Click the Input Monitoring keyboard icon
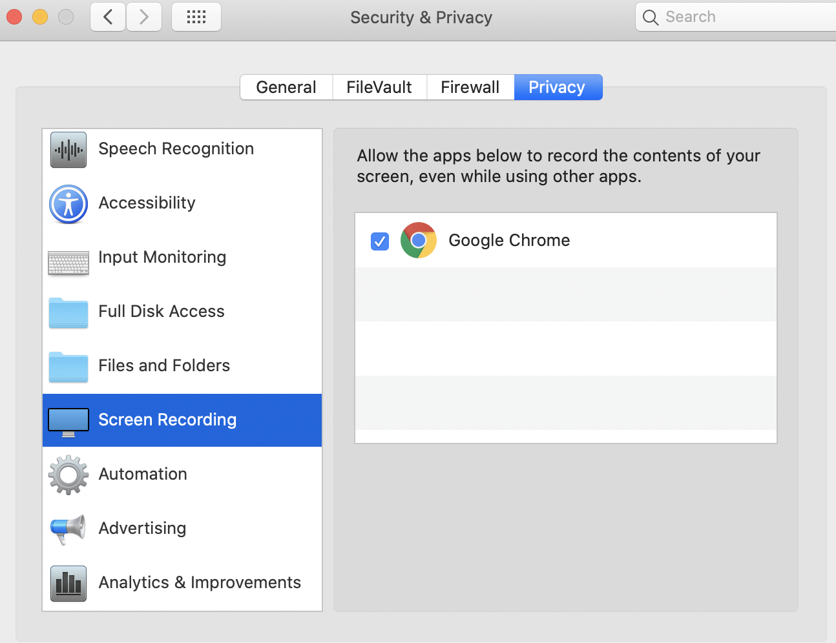The height and width of the screenshot is (643, 836). coord(68,263)
